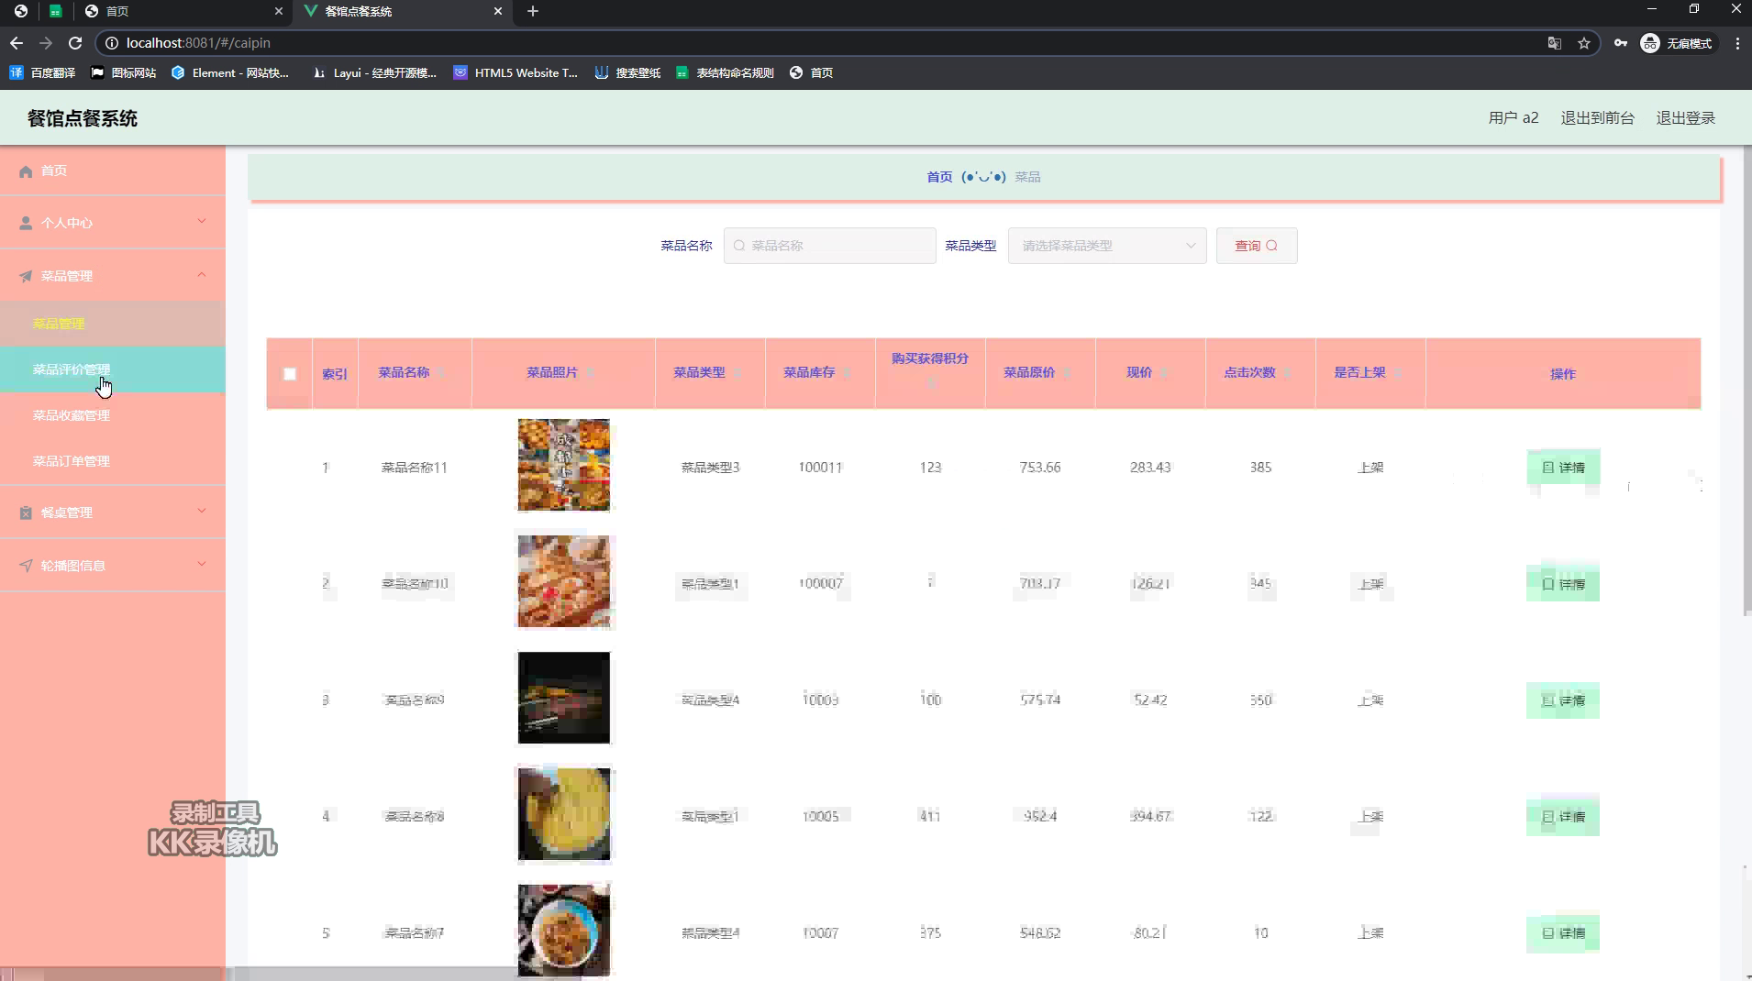Open 菜品收藏管理 submenu item
Screen dimensions: 1752x981
click(112, 415)
